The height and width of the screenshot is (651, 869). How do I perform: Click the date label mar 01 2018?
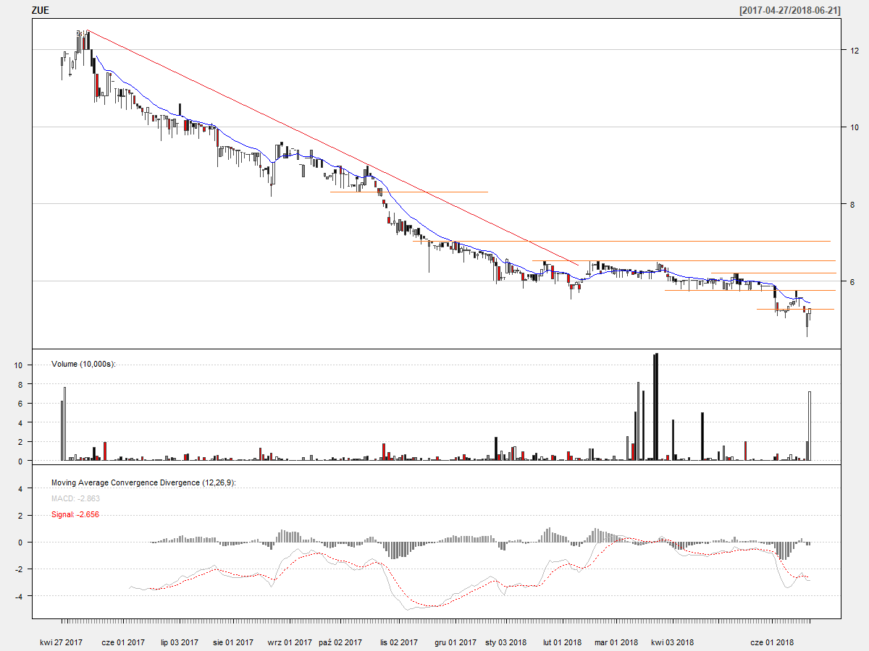coord(616,642)
